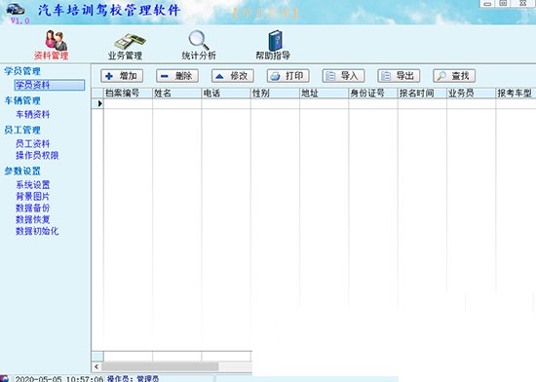This screenshot has width=536, height=382.
Task: Click the 导出 export button
Action: 399,76
